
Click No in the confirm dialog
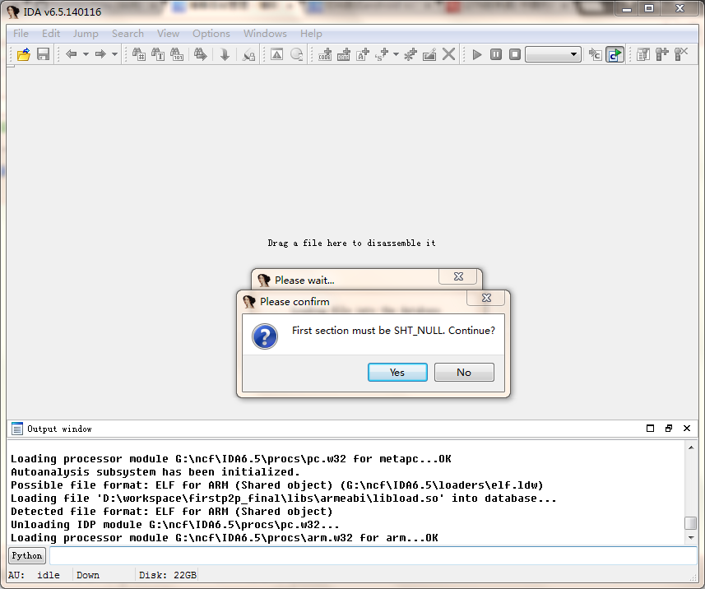pos(464,373)
